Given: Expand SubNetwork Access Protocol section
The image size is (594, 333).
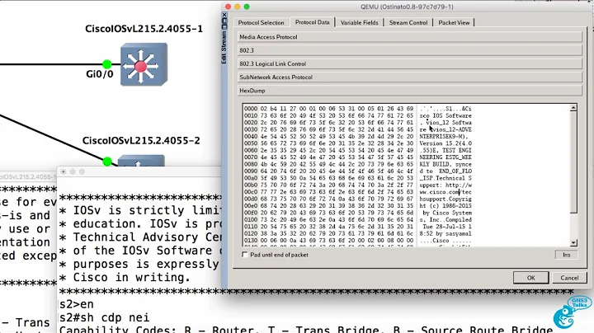Looking at the screenshot, I should pos(409,77).
